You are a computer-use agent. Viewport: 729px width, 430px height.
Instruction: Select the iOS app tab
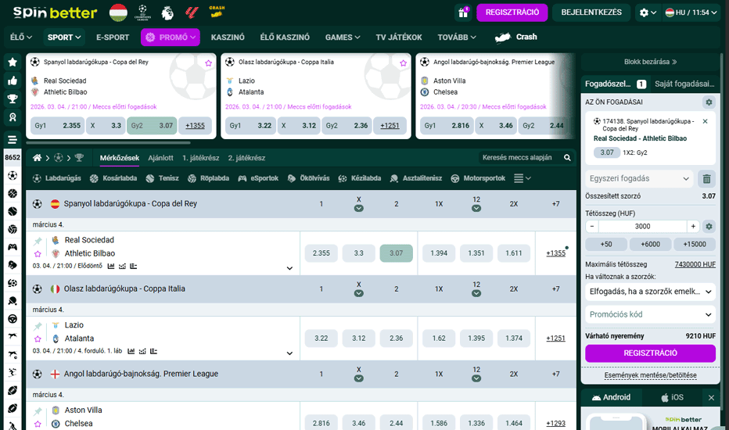pyautogui.click(x=672, y=397)
